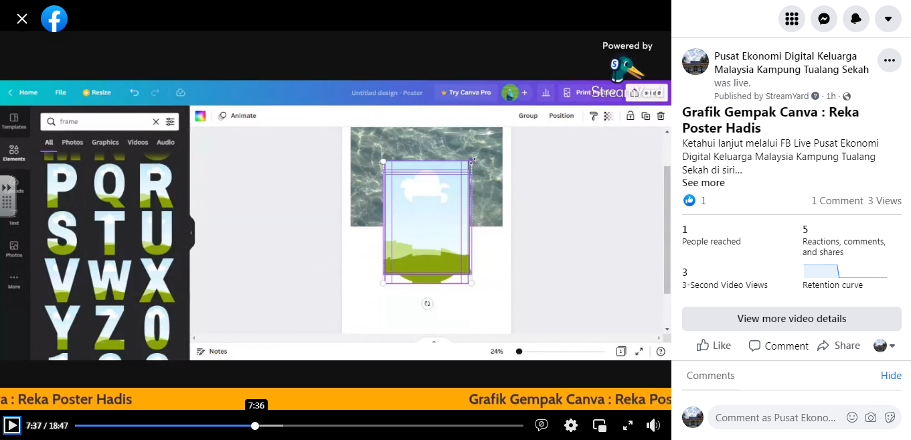Image resolution: width=911 pixels, height=440 pixels.
Task: Seek using the video progress bar
Action: [299, 425]
